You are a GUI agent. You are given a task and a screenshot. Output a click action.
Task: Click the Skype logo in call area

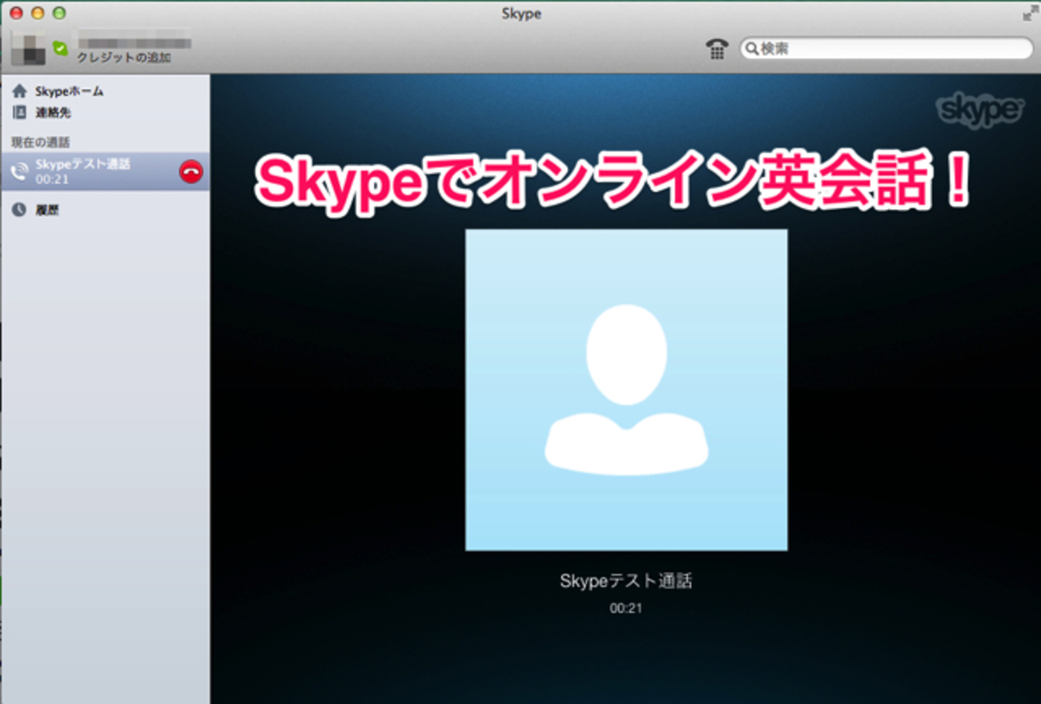979,110
